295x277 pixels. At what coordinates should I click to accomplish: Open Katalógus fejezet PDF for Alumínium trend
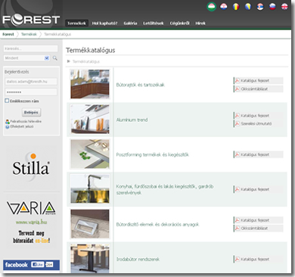258,116
